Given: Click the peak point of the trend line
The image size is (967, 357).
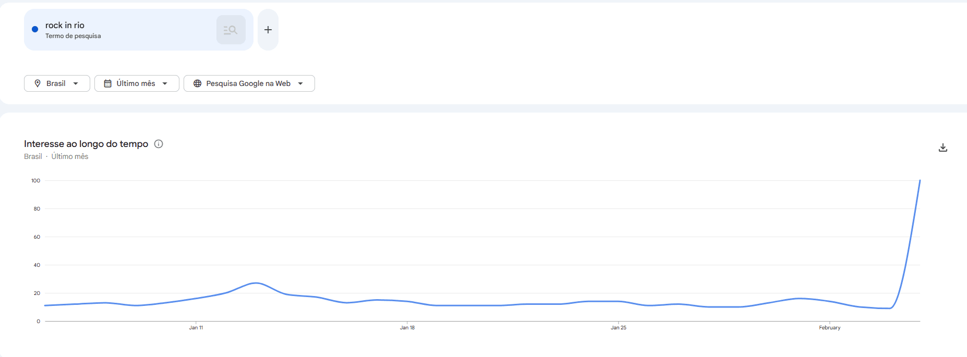Looking at the screenshot, I should tap(920, 181).
